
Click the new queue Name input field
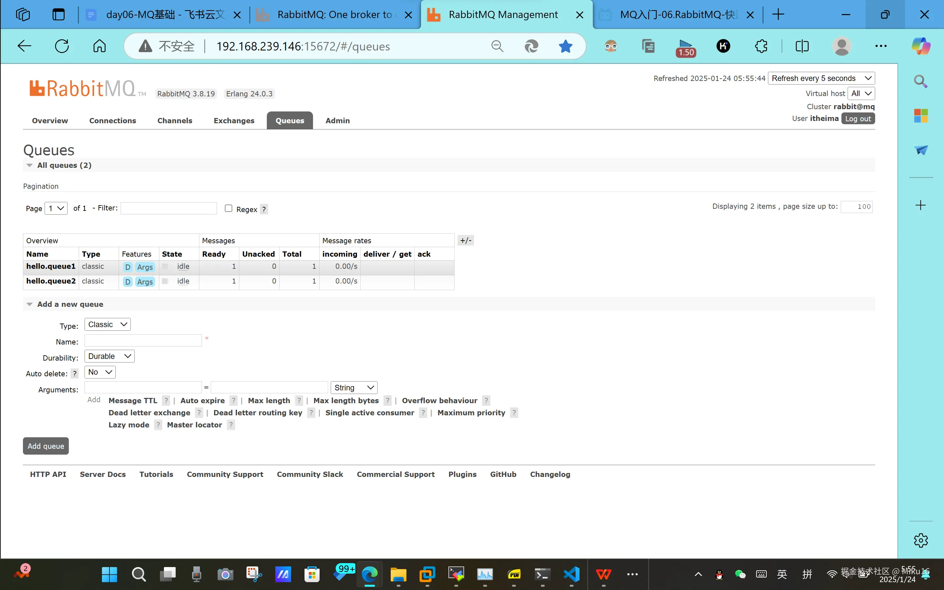click(x=143, y=340)
